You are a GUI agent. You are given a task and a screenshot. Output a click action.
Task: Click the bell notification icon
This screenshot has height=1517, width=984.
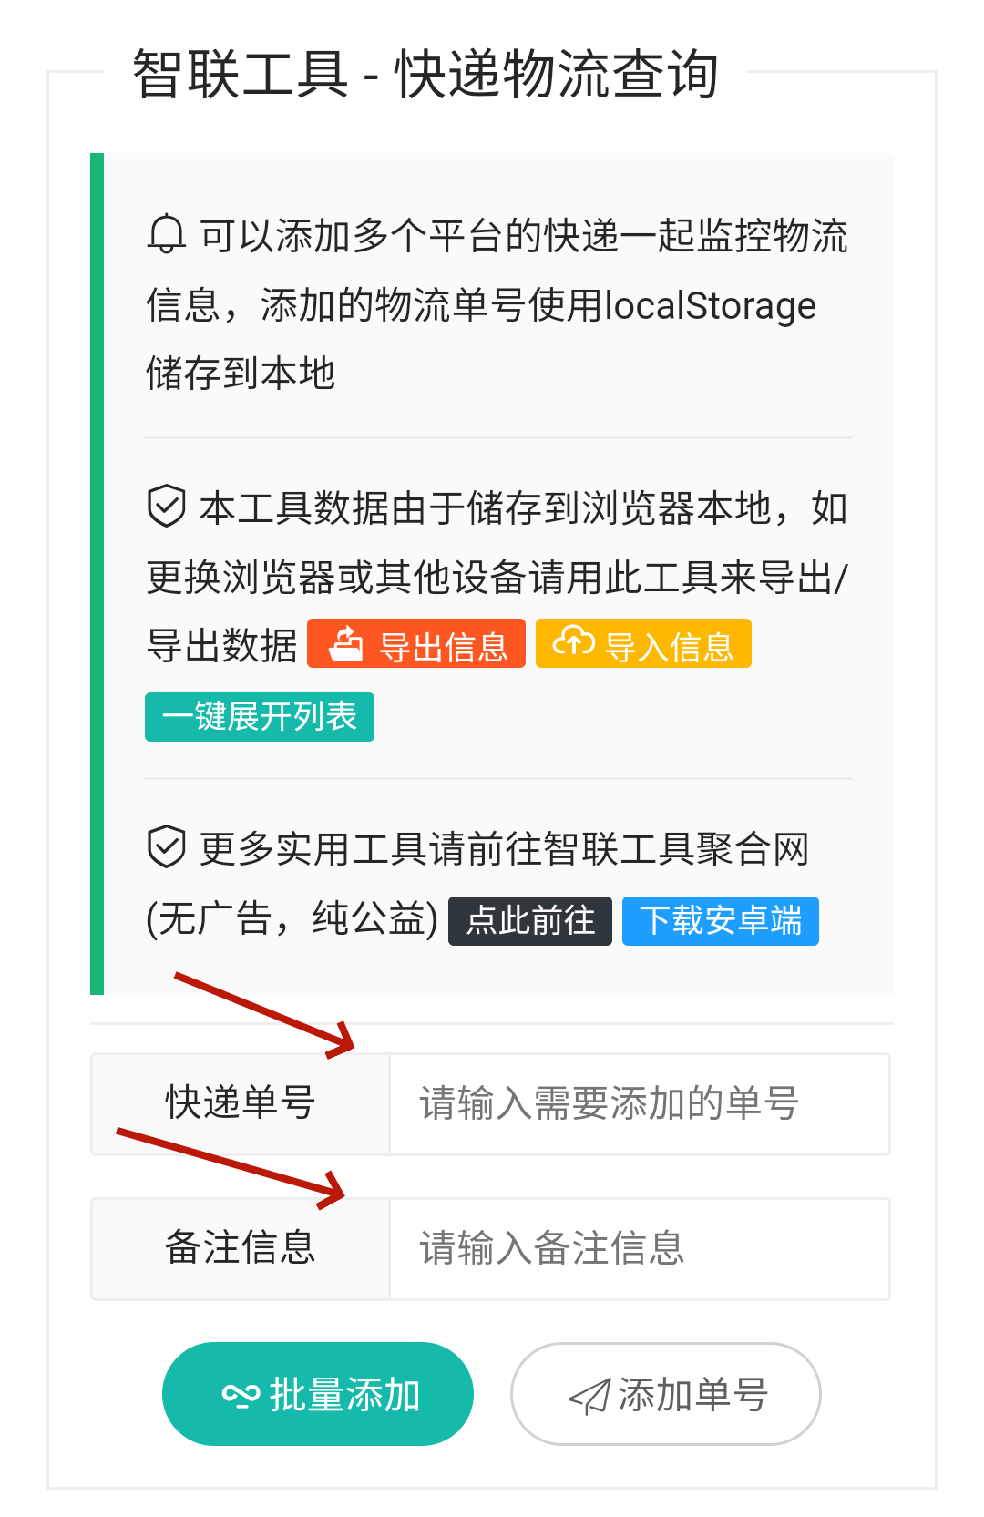pos(167,235)
